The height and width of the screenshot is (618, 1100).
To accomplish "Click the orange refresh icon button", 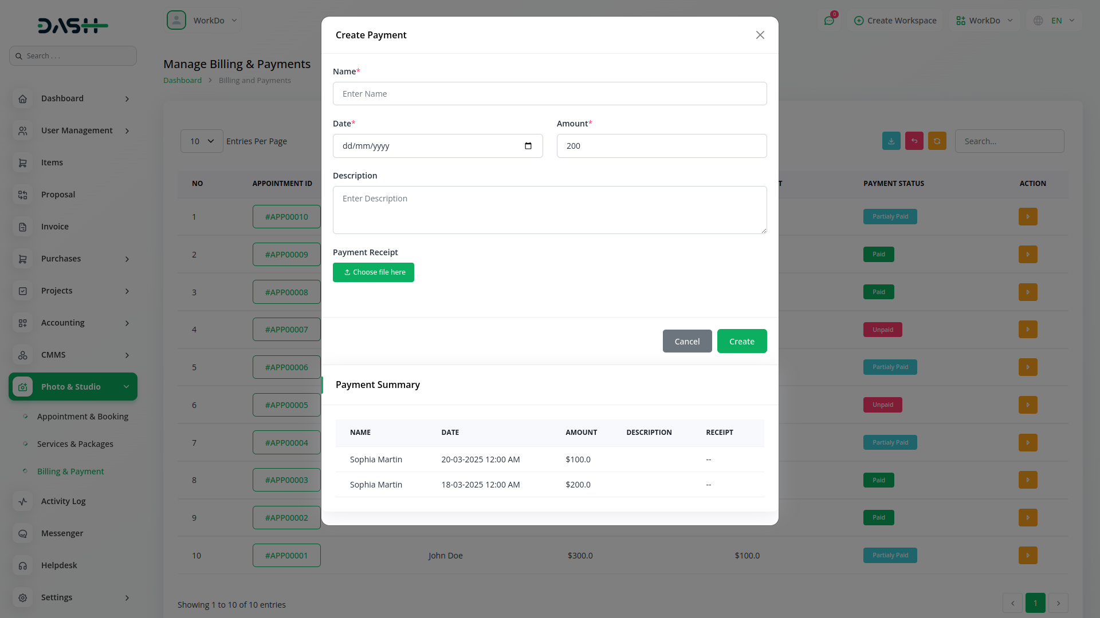I will click(937, 141).
